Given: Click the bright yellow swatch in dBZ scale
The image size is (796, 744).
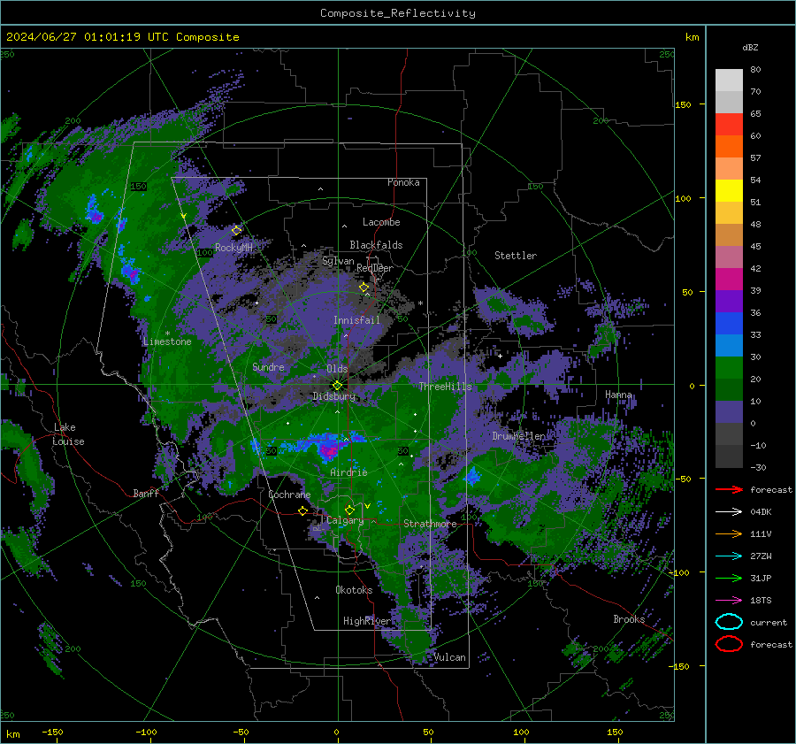Looking at the screenshot, I should (729, 190).
